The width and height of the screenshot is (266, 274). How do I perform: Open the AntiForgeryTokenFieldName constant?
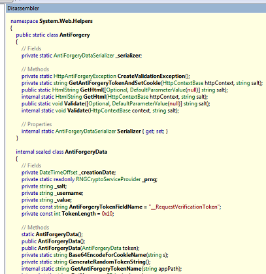(x=106, y=207)
